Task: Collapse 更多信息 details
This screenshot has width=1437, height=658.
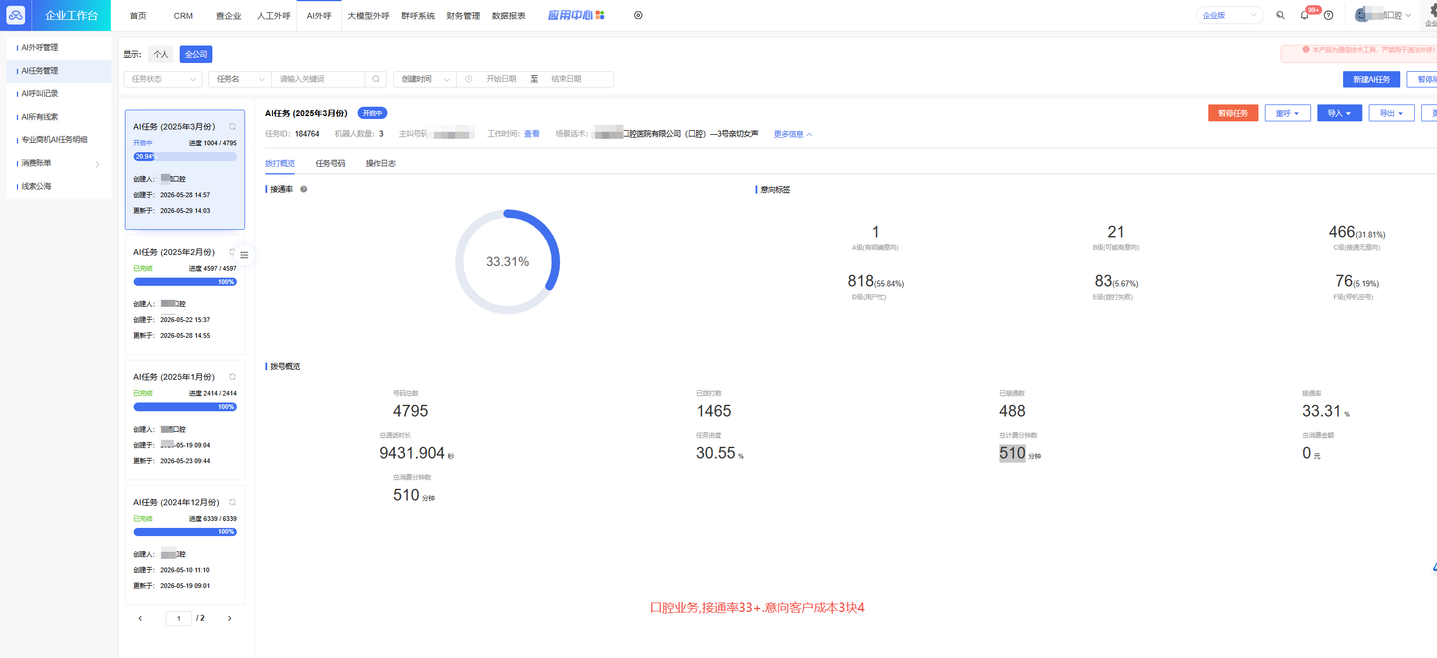Action: click(793, 134)
